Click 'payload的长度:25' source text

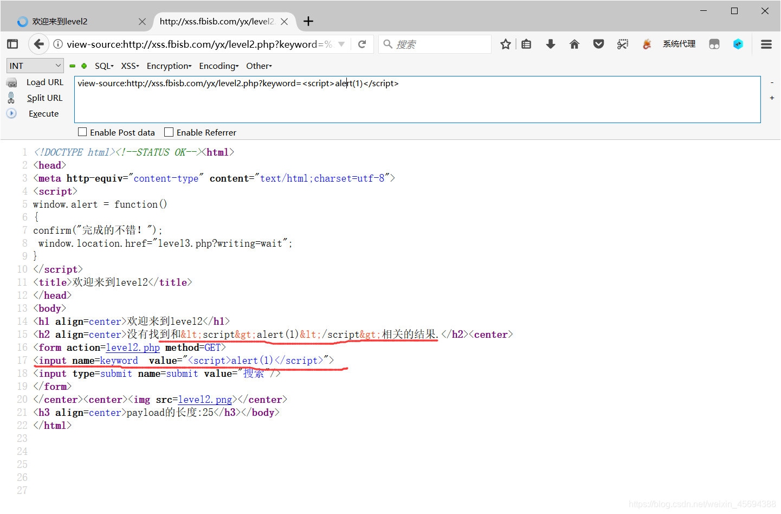(170, 413)
